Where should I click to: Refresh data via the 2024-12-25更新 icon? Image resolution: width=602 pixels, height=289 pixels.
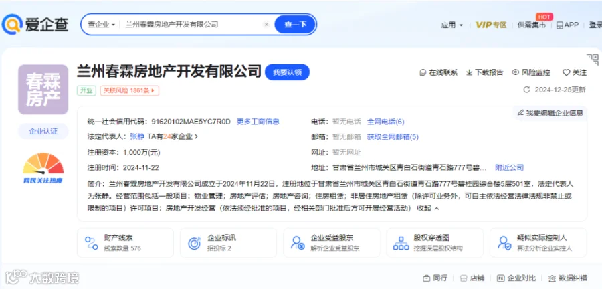click(x=527, y=90)
